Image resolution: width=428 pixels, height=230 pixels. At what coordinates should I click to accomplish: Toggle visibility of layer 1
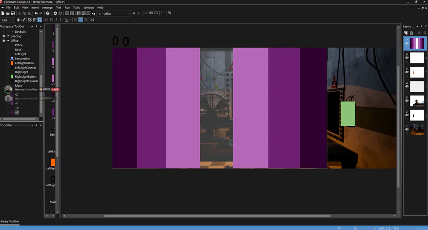[x=407, y=130]
